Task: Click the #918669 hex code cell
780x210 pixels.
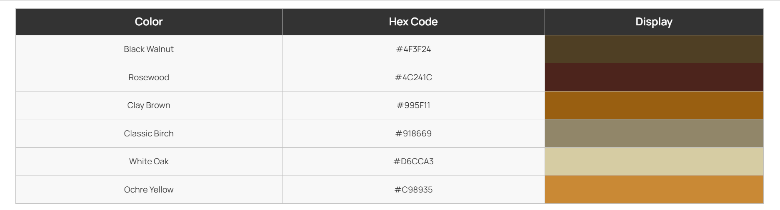Action: [413, 133]
